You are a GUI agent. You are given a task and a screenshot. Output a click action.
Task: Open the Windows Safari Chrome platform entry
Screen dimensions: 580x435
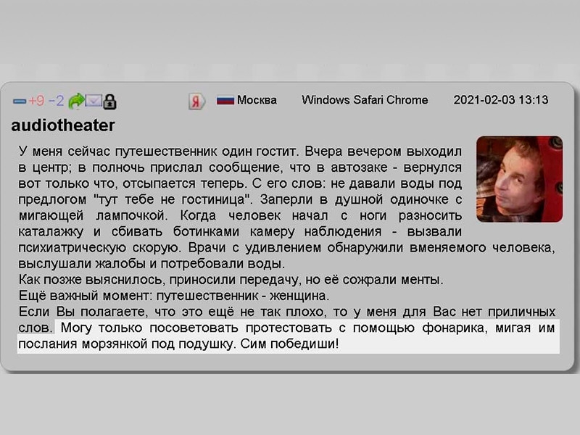coord(365,100)
